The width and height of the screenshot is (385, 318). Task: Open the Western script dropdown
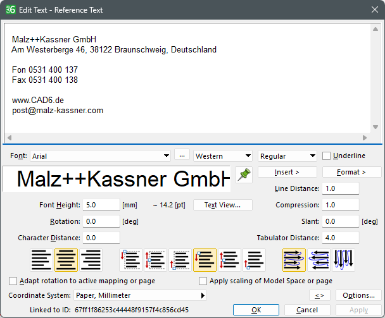[x=223, y=156]
